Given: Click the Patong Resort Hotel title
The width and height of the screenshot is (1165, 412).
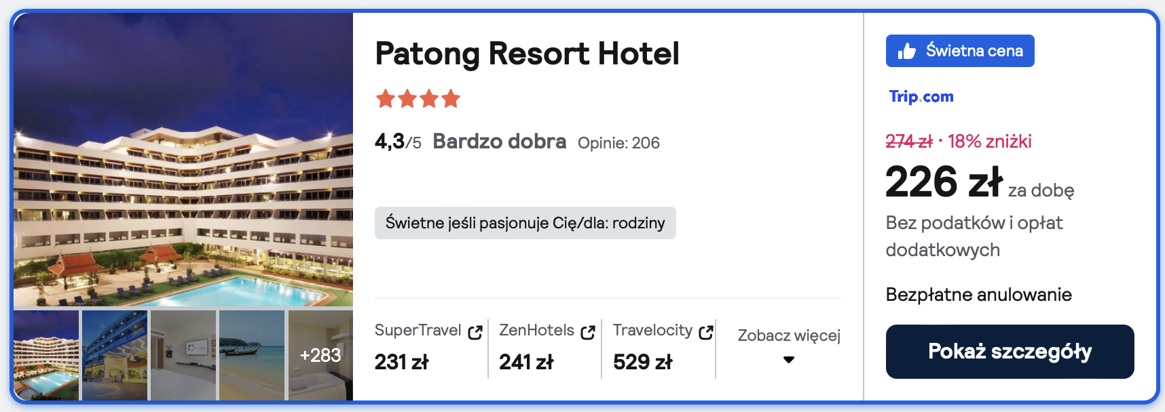Looking at the screenshot, I should 527,54.
